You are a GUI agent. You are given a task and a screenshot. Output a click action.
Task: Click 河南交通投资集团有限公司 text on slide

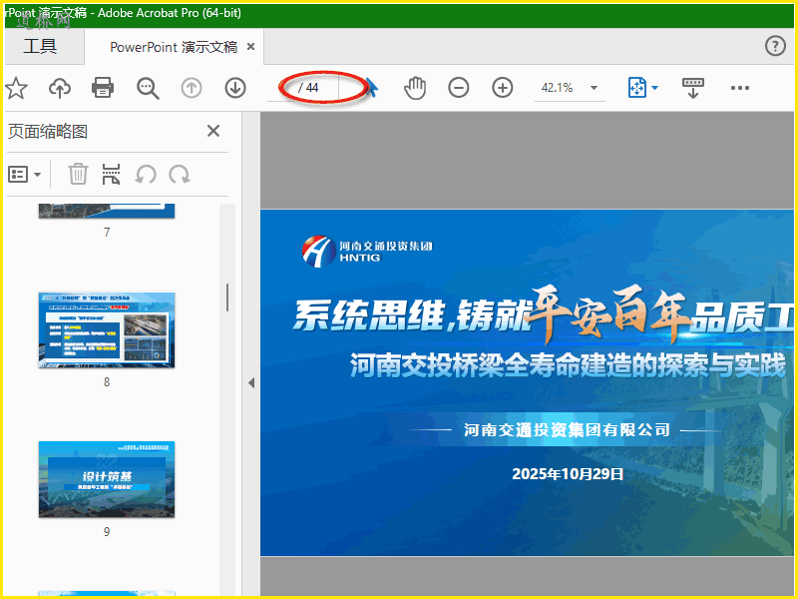[567, 430]
